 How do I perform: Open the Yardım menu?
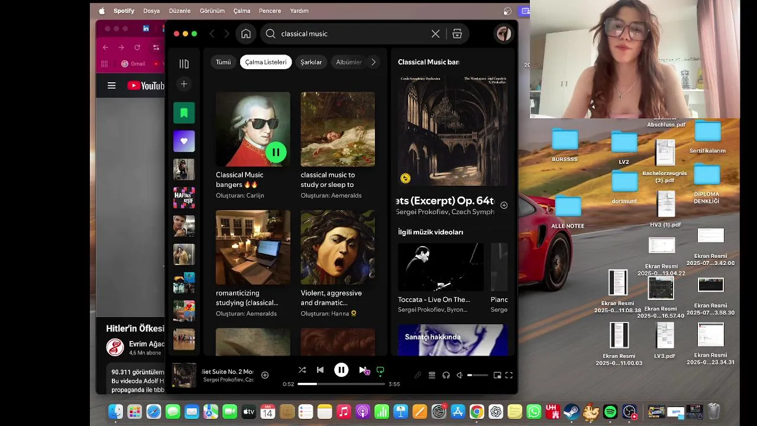pyautogui.click(x=299, y=11)
